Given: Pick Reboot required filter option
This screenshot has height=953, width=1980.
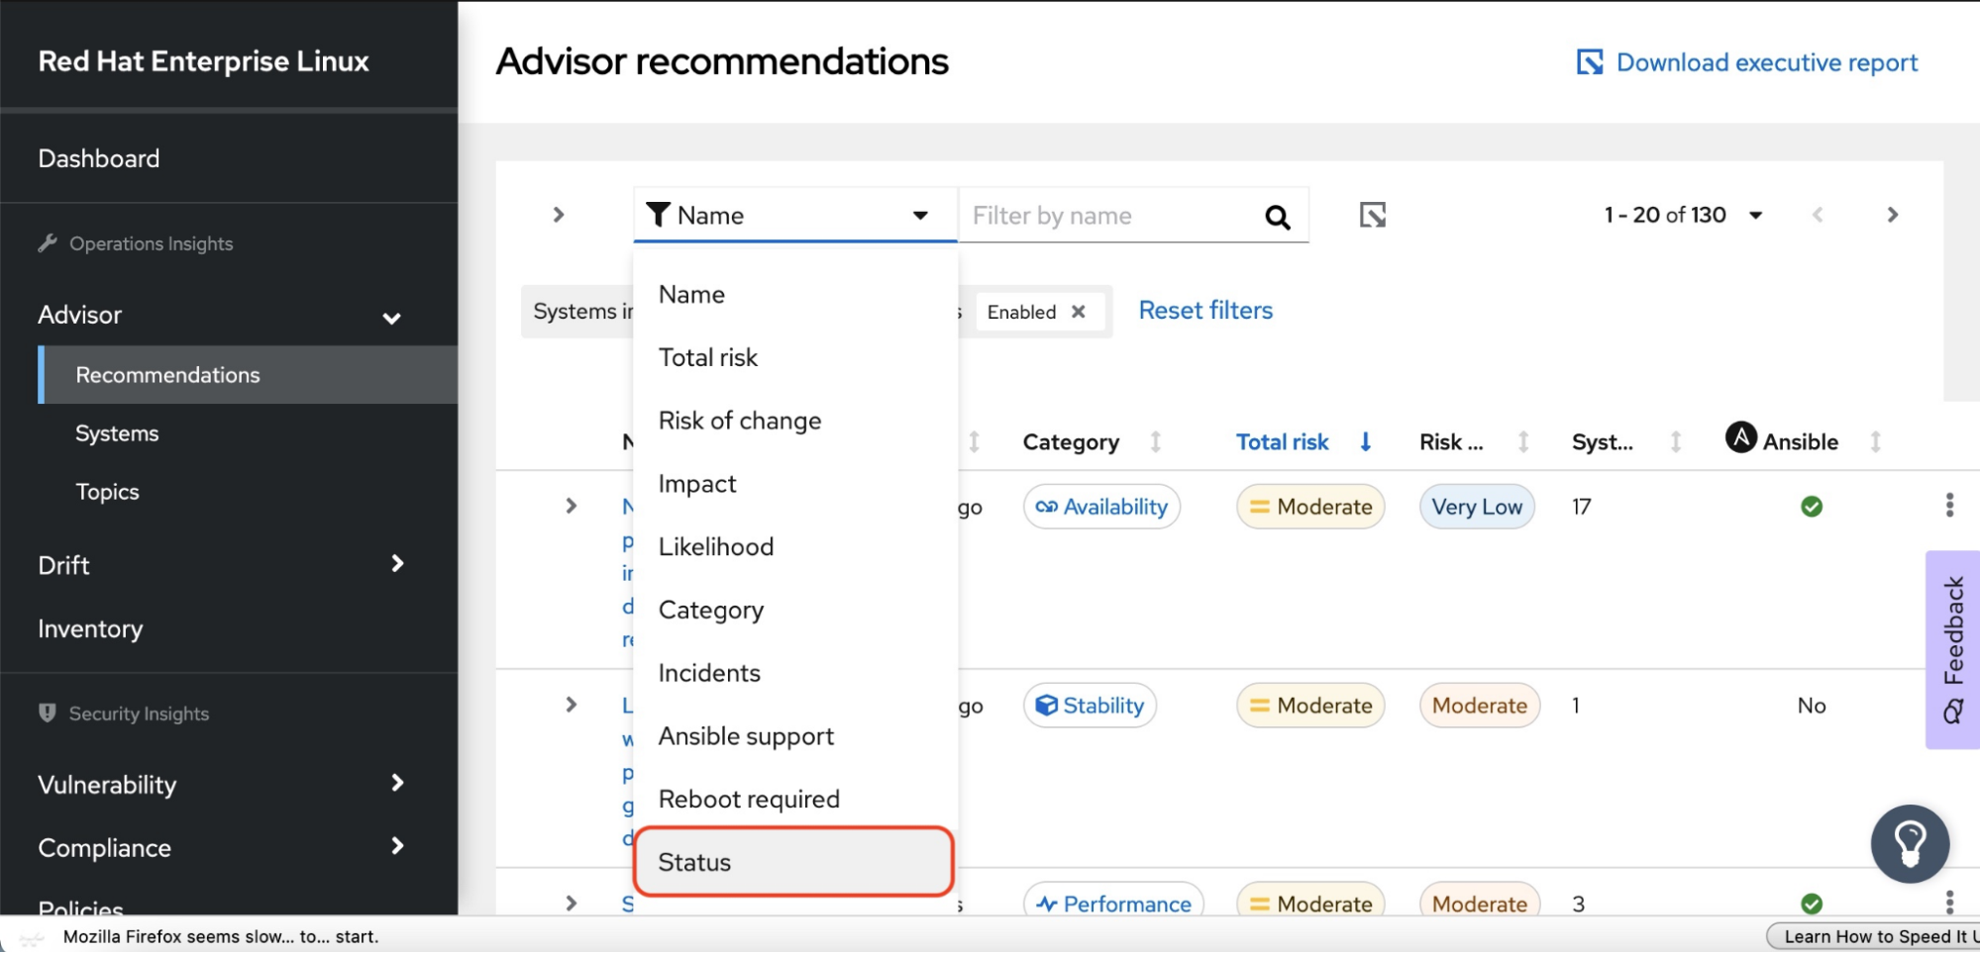Looking at the screenshot, I should pyautogui.click(x=749, y=799).
